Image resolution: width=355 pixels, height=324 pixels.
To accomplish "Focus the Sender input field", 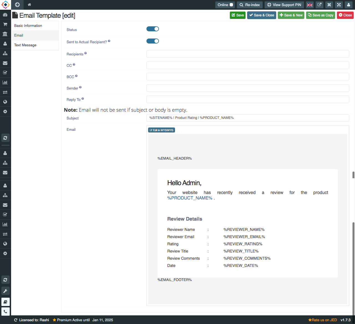I will click(248, 88).
